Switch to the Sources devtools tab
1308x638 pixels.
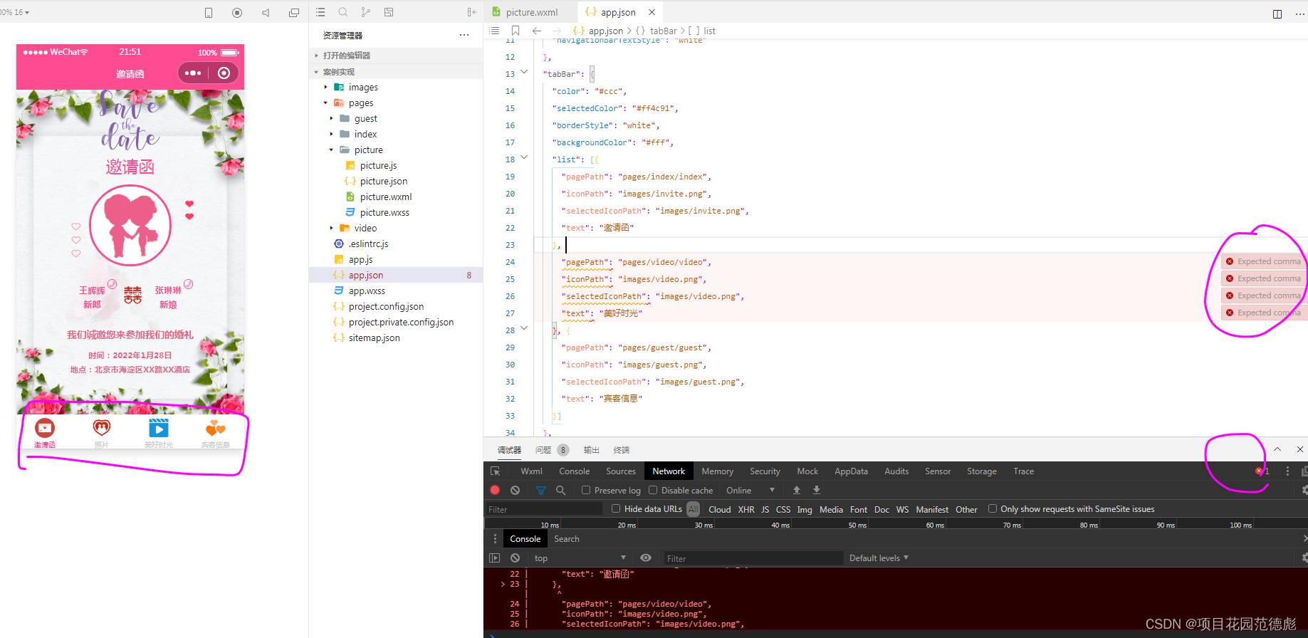[621, 471]
